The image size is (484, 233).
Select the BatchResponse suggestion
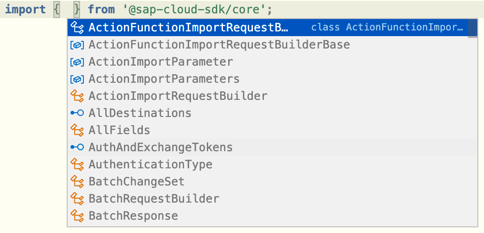click(x=133, y=216)
